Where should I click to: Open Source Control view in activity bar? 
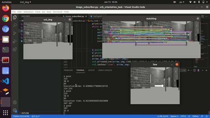click(x=15, y=33)
